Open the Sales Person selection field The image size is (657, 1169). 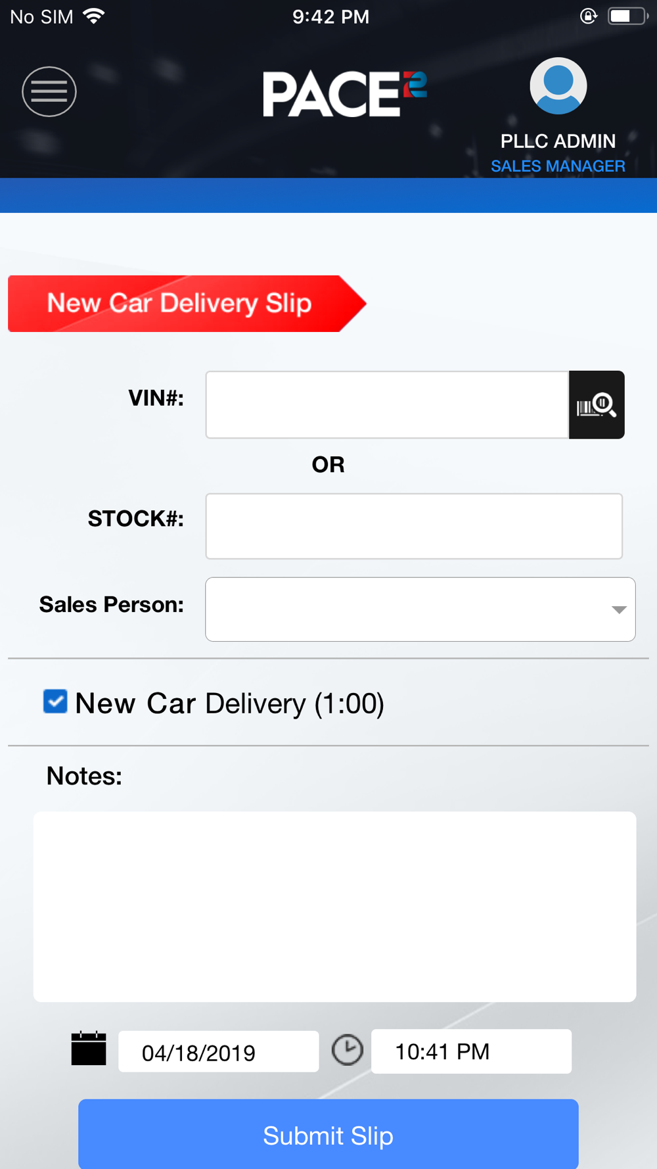tap(420, 609)
